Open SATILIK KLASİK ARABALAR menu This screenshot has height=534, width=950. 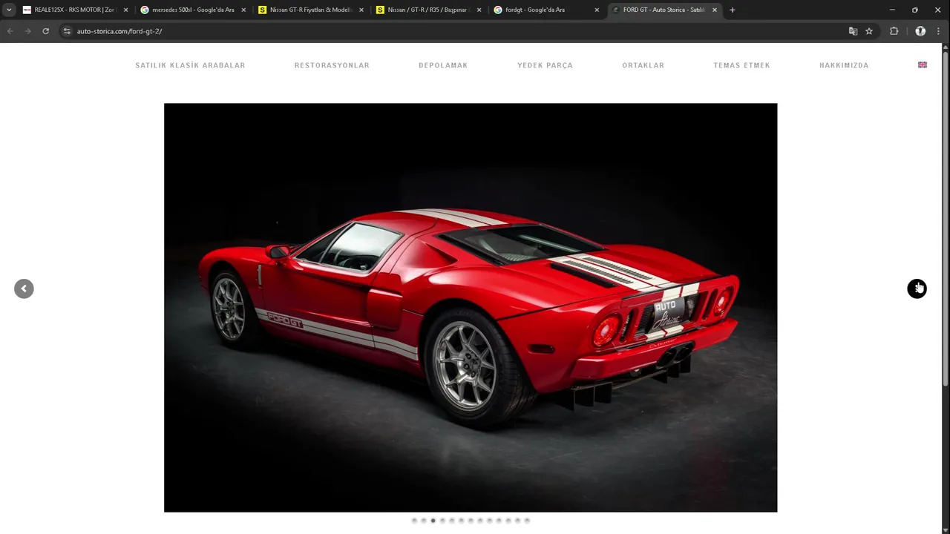(x=190, y=65)
